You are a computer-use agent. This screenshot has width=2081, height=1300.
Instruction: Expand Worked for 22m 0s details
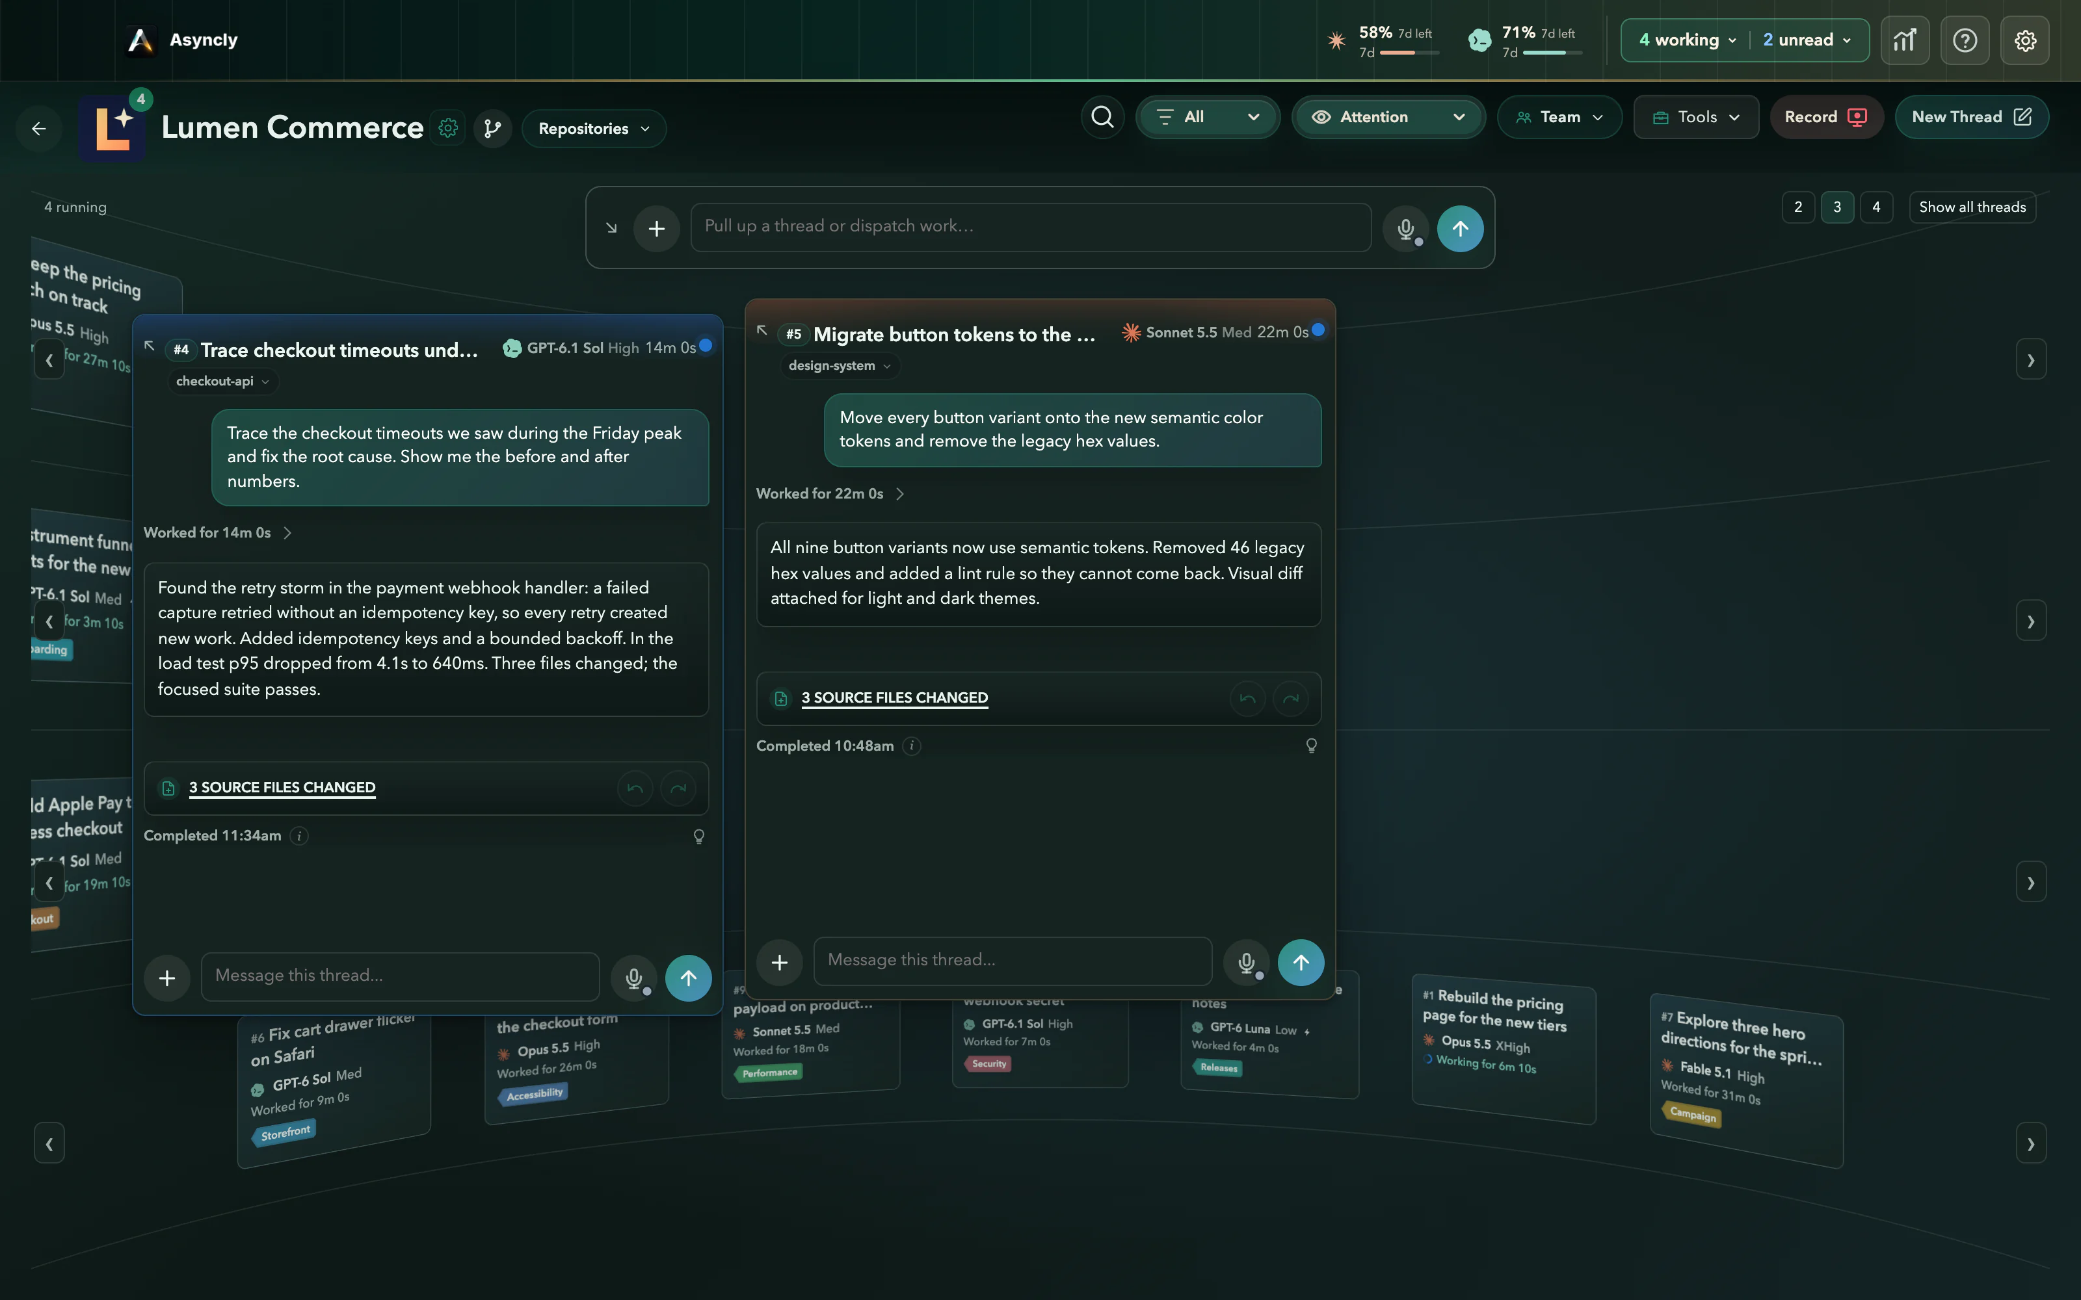point(830,493)
